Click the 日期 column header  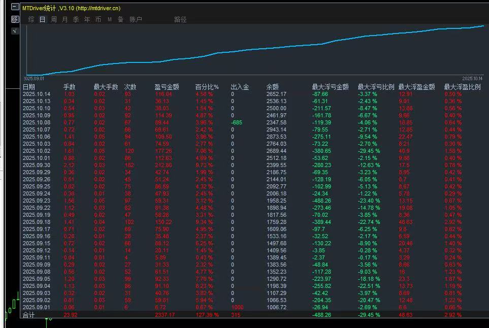29,87
